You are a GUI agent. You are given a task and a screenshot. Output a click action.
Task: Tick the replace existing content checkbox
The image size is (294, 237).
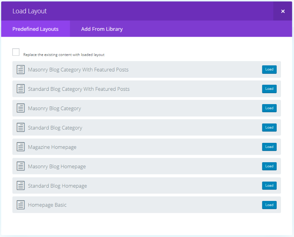16,52
